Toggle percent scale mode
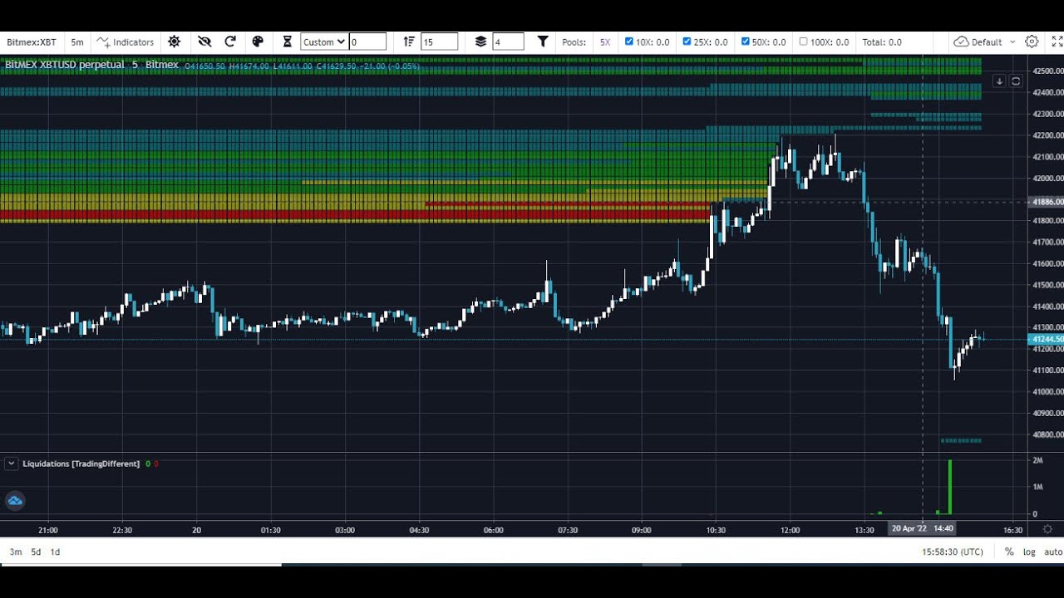 (1009, 551)
